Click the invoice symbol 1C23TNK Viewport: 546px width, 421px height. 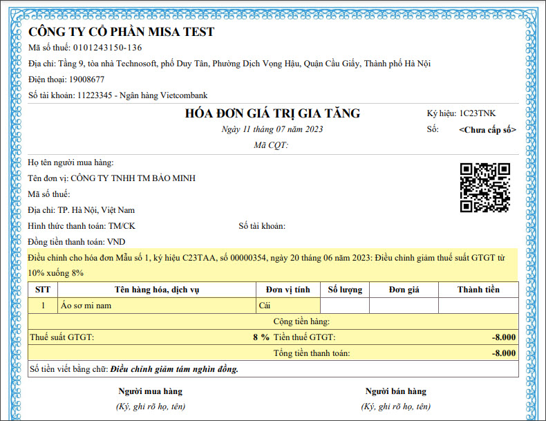pos(478,113)
